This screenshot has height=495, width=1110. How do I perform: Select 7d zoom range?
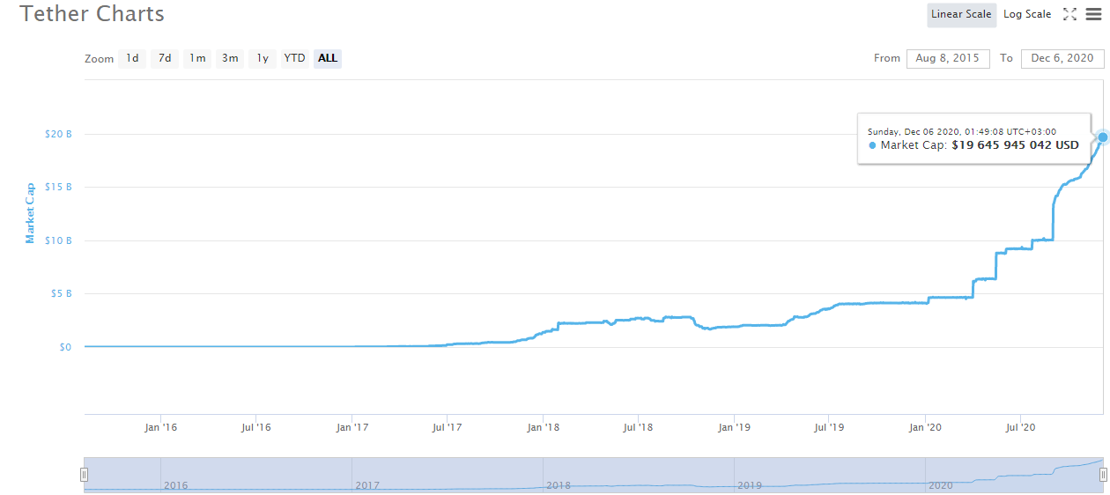pos(165,58)
